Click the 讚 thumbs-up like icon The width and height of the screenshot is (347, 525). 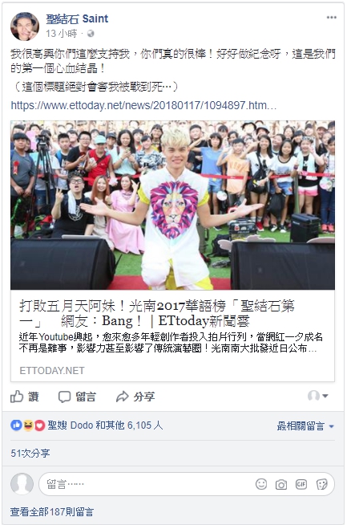click(x=17, y=397)
